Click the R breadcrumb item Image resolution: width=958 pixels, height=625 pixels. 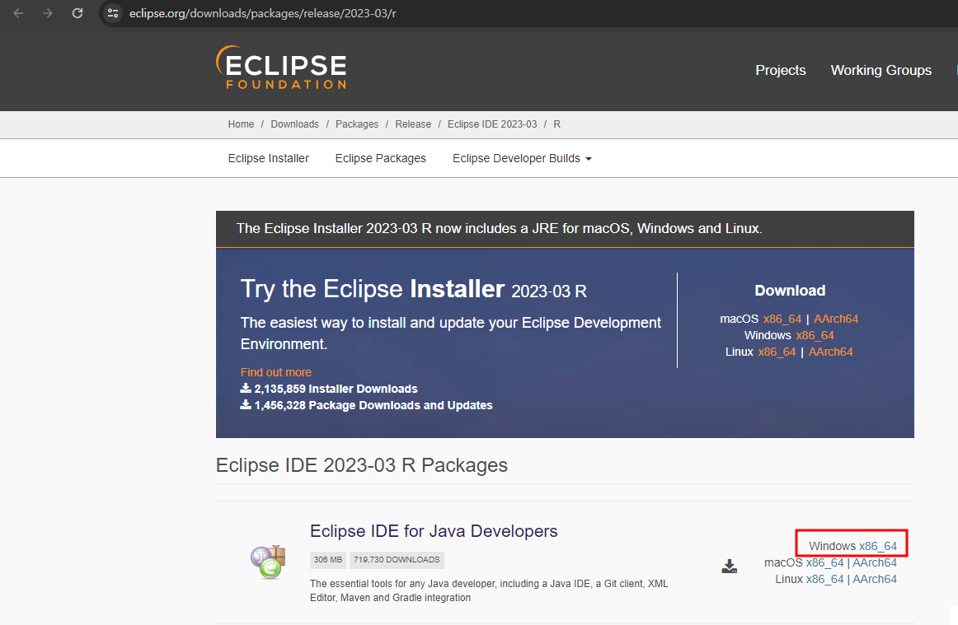(x=556, y=124)
